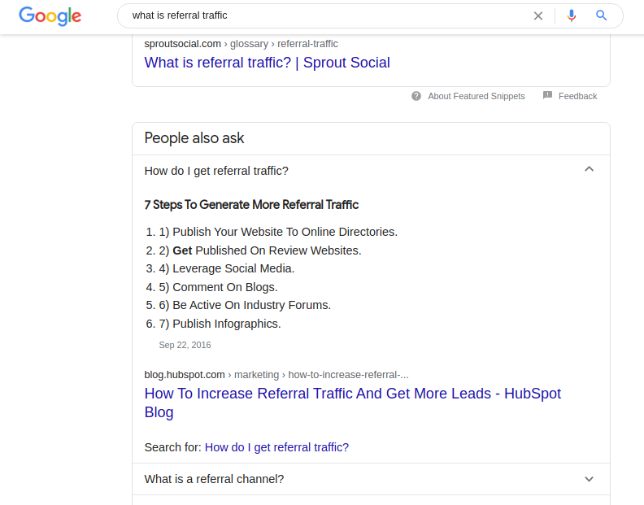Collapse the 'How do I get referral traffic?' chevron
644x505 pixels.
pos(590,169)
